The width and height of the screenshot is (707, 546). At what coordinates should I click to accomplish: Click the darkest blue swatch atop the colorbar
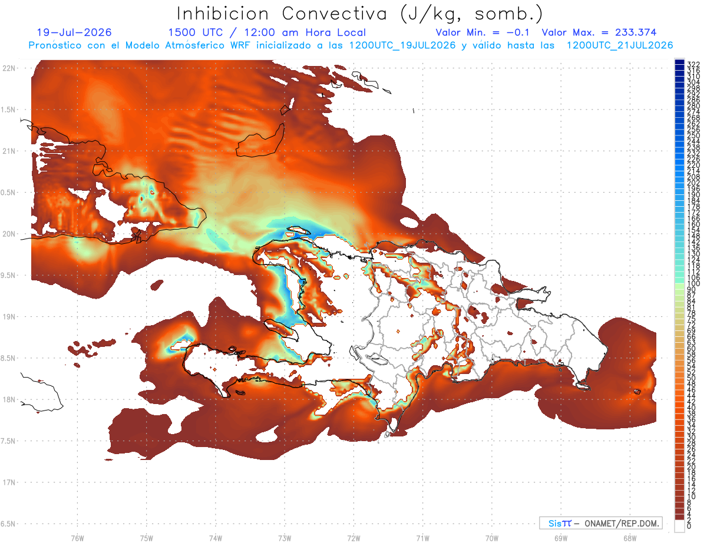click(679, 63)
